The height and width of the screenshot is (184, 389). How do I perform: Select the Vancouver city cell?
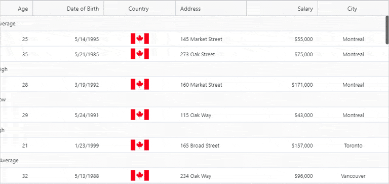tap(353, 176)
